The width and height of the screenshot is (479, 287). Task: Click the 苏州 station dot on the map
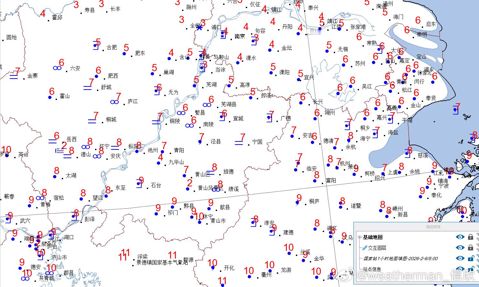pos(343,65)
